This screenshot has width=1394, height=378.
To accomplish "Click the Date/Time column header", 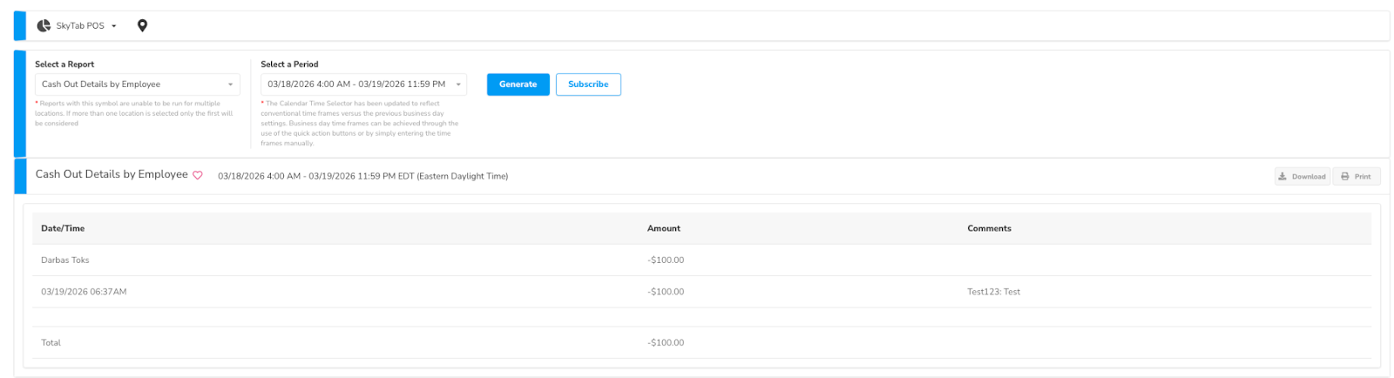I will (63, 229).
